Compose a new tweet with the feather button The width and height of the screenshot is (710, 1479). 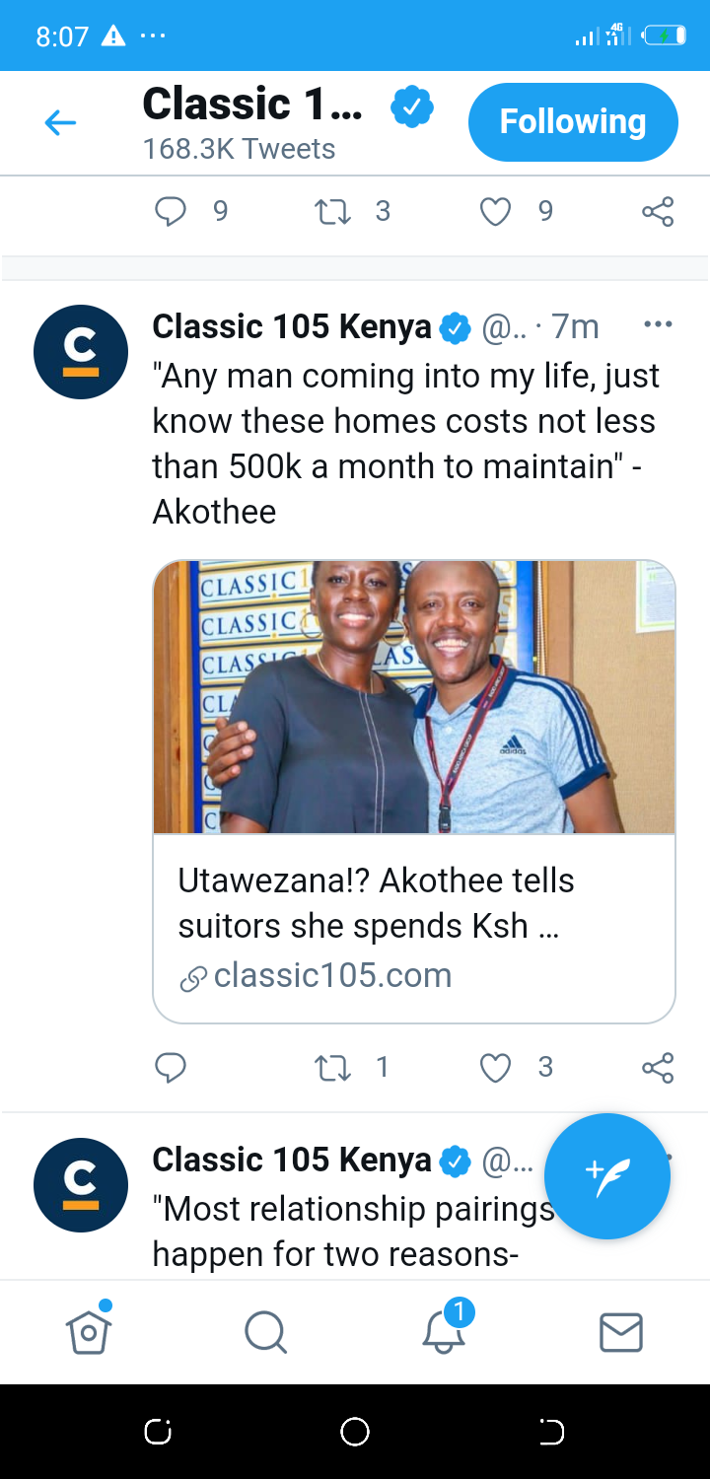pos(607,1176)
